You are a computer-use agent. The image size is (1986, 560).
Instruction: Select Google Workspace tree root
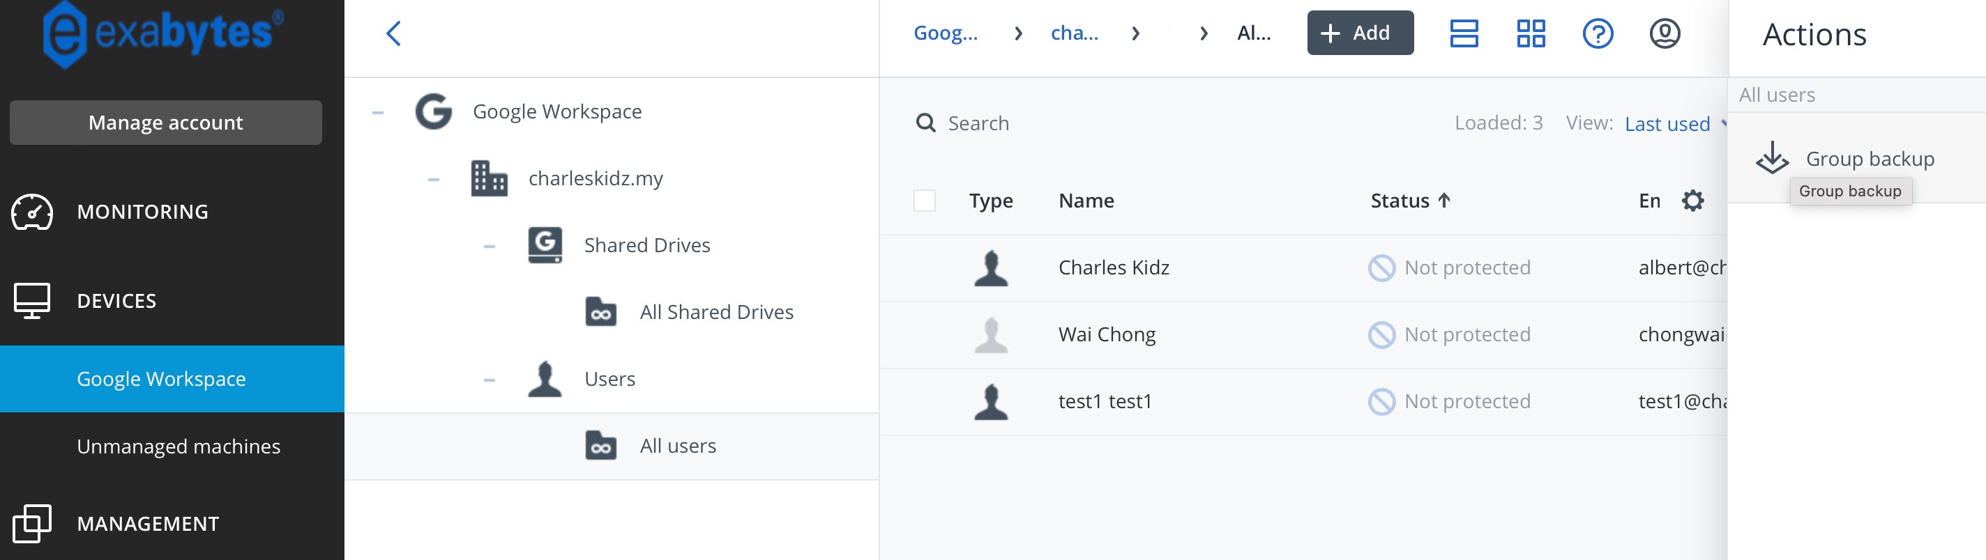[556, 111]
